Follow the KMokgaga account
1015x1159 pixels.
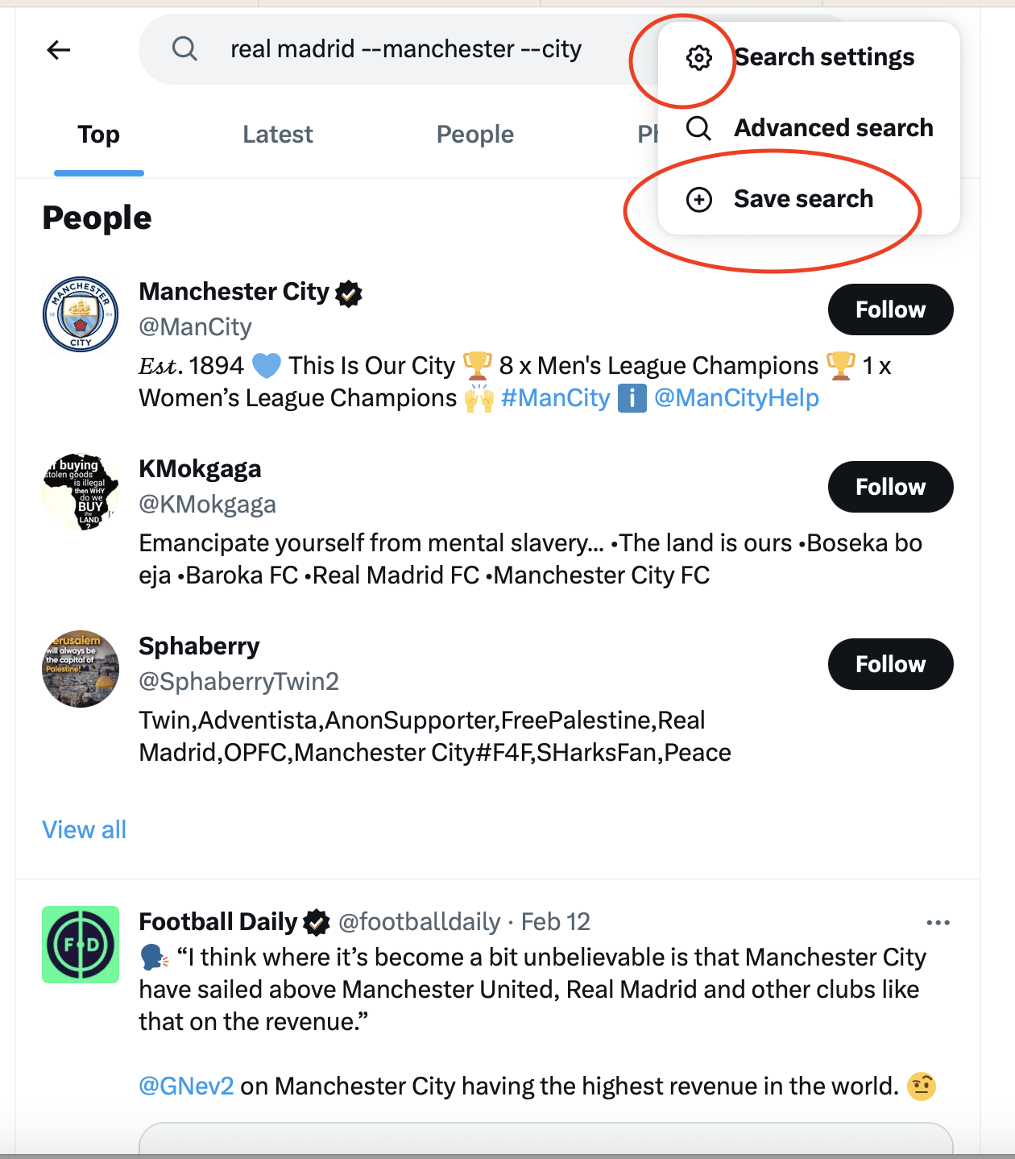[890, 487]
